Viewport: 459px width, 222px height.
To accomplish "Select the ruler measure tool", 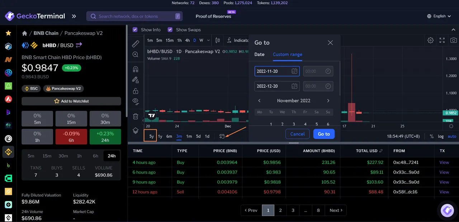I will tap(136, 44).
